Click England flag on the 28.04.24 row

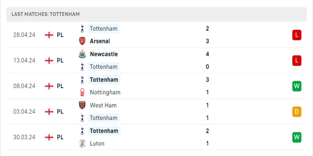pos(49,35)
